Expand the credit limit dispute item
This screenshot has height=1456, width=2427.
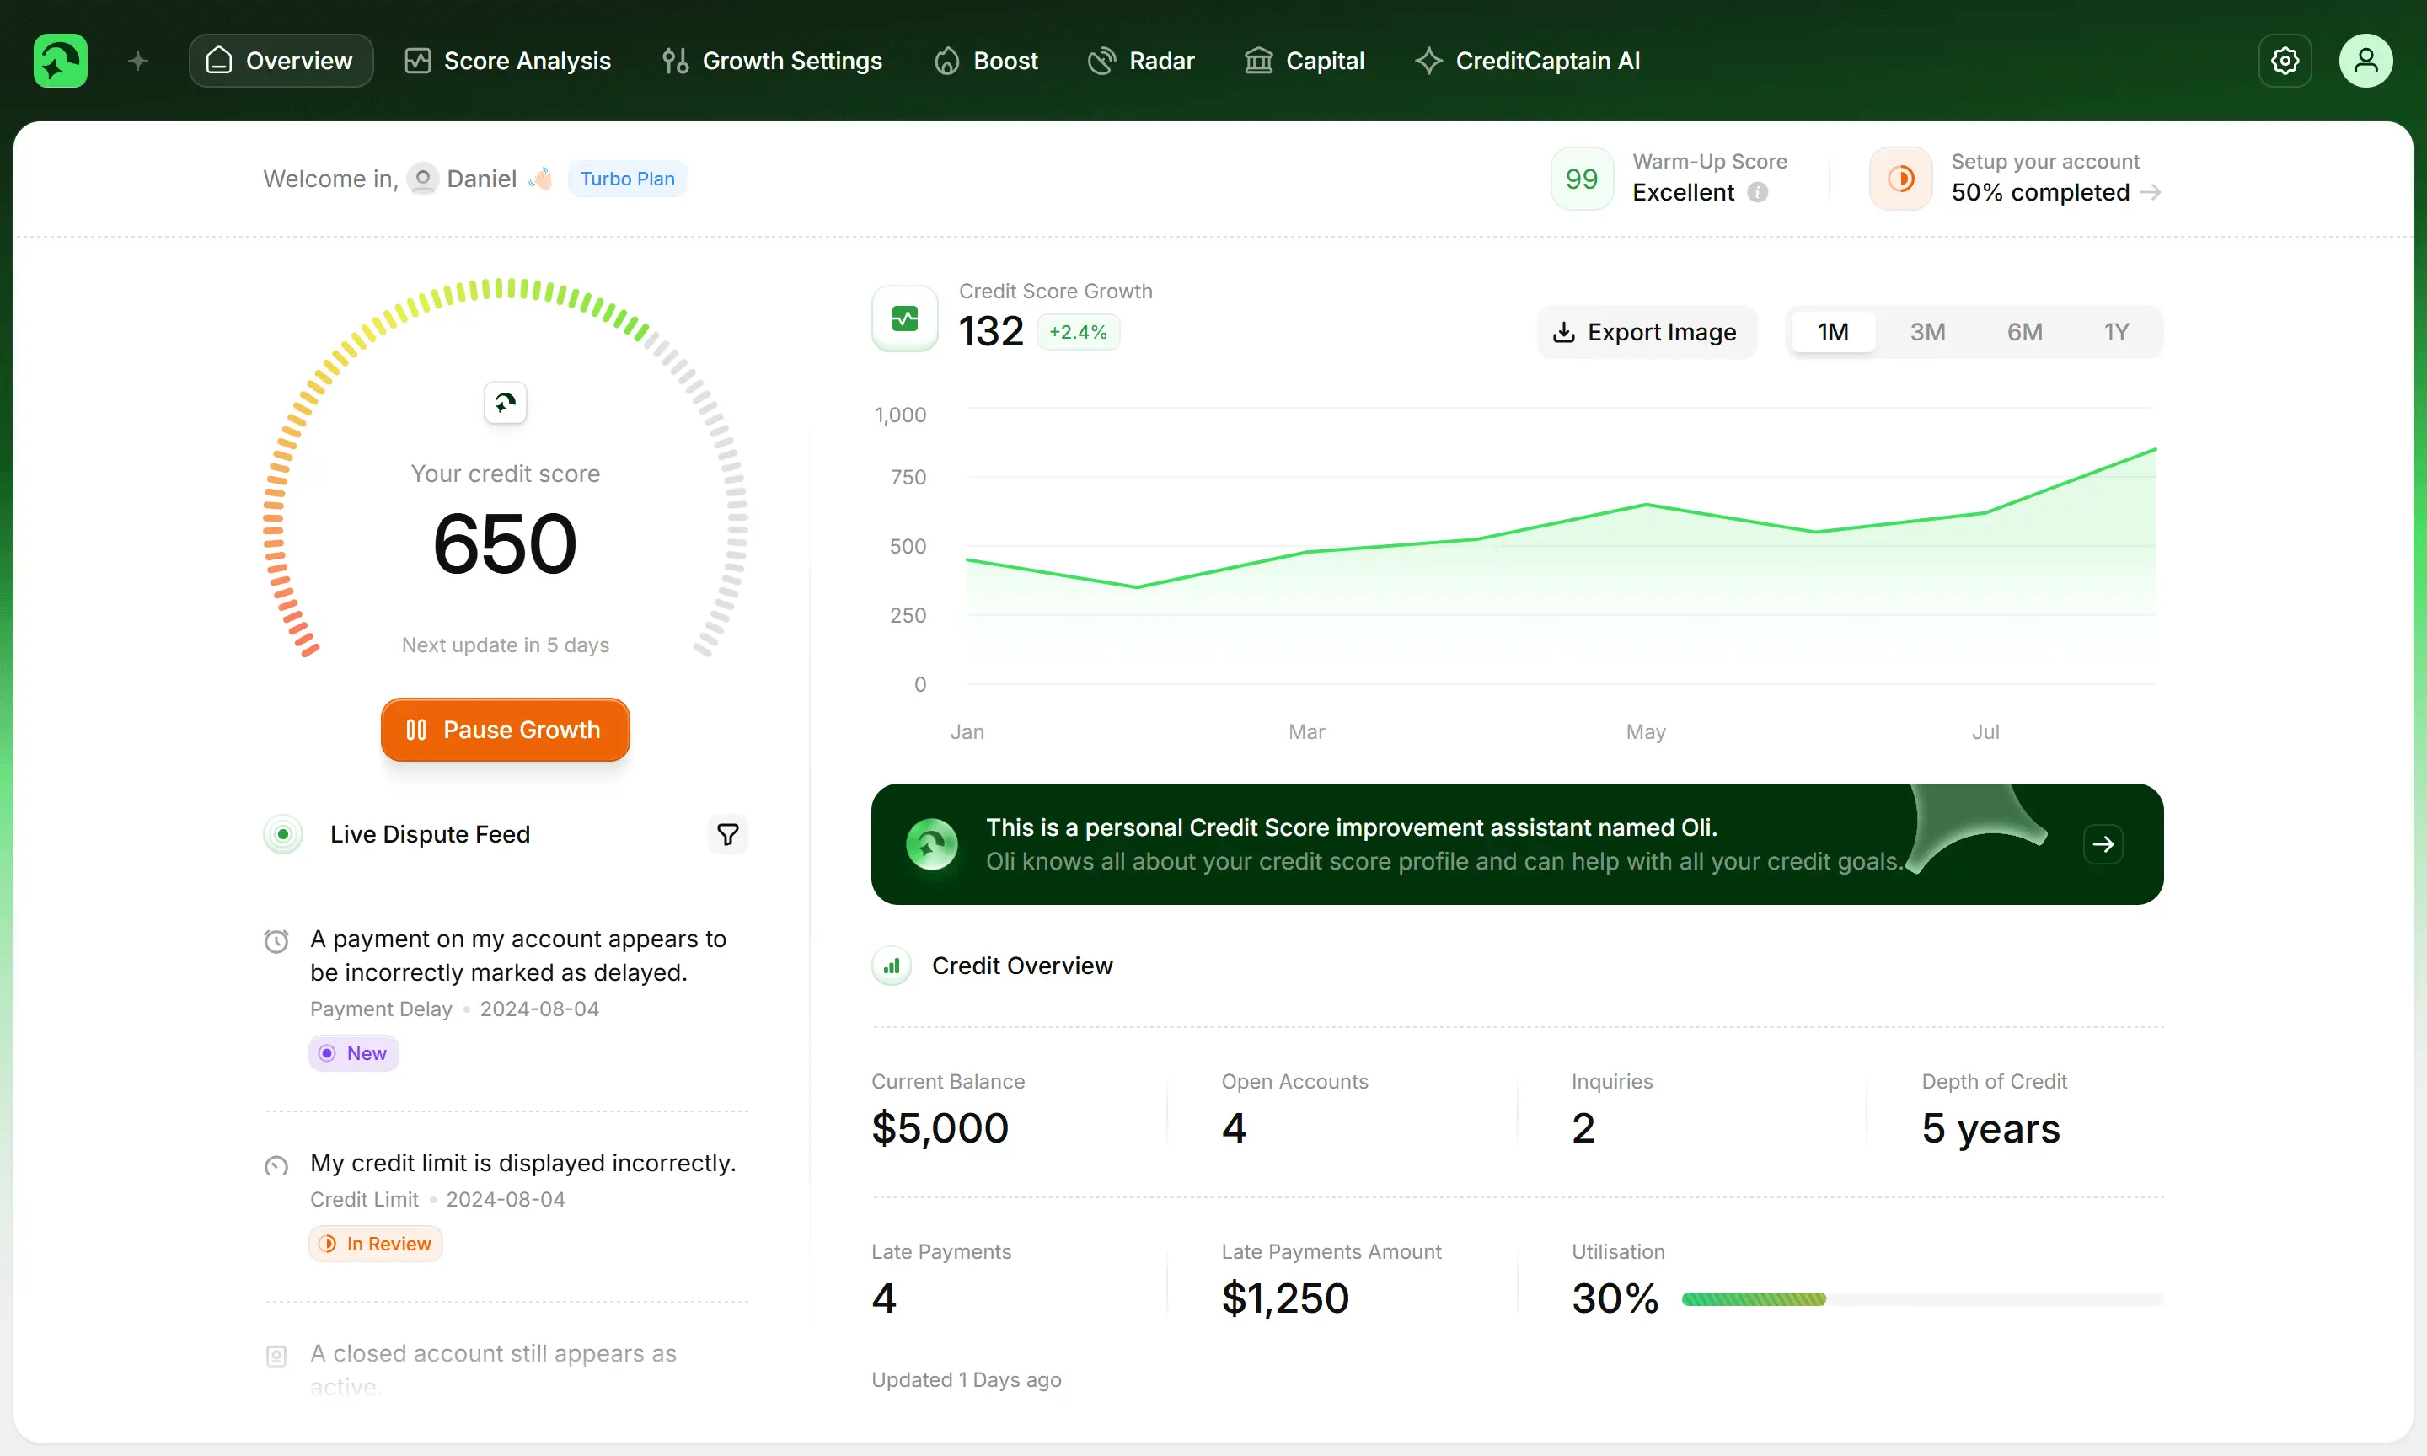(x=522, y=1163)
